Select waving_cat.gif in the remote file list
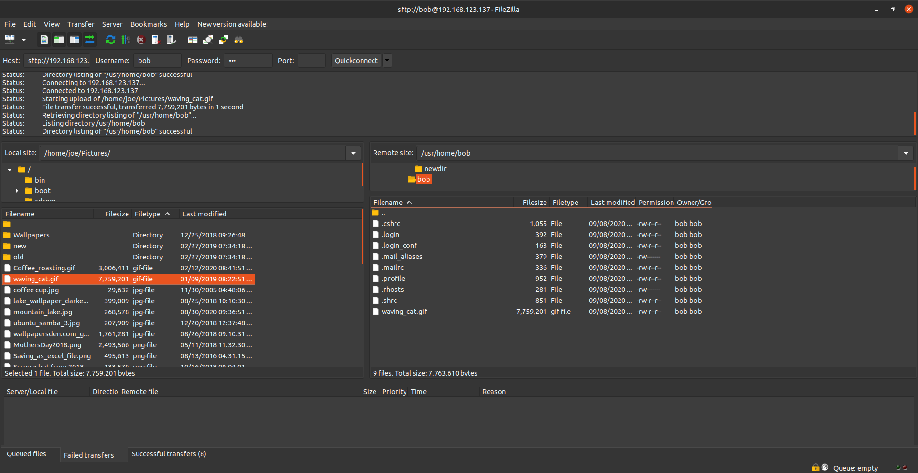This screenshot has height=473, width=918. point(404,312)
